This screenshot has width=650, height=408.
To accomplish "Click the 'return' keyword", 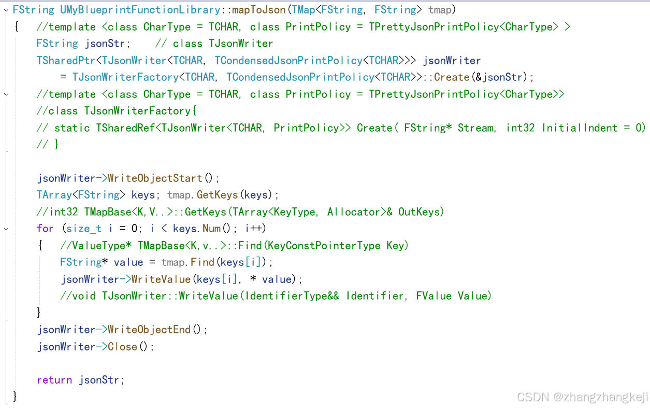I will (54, 380).
